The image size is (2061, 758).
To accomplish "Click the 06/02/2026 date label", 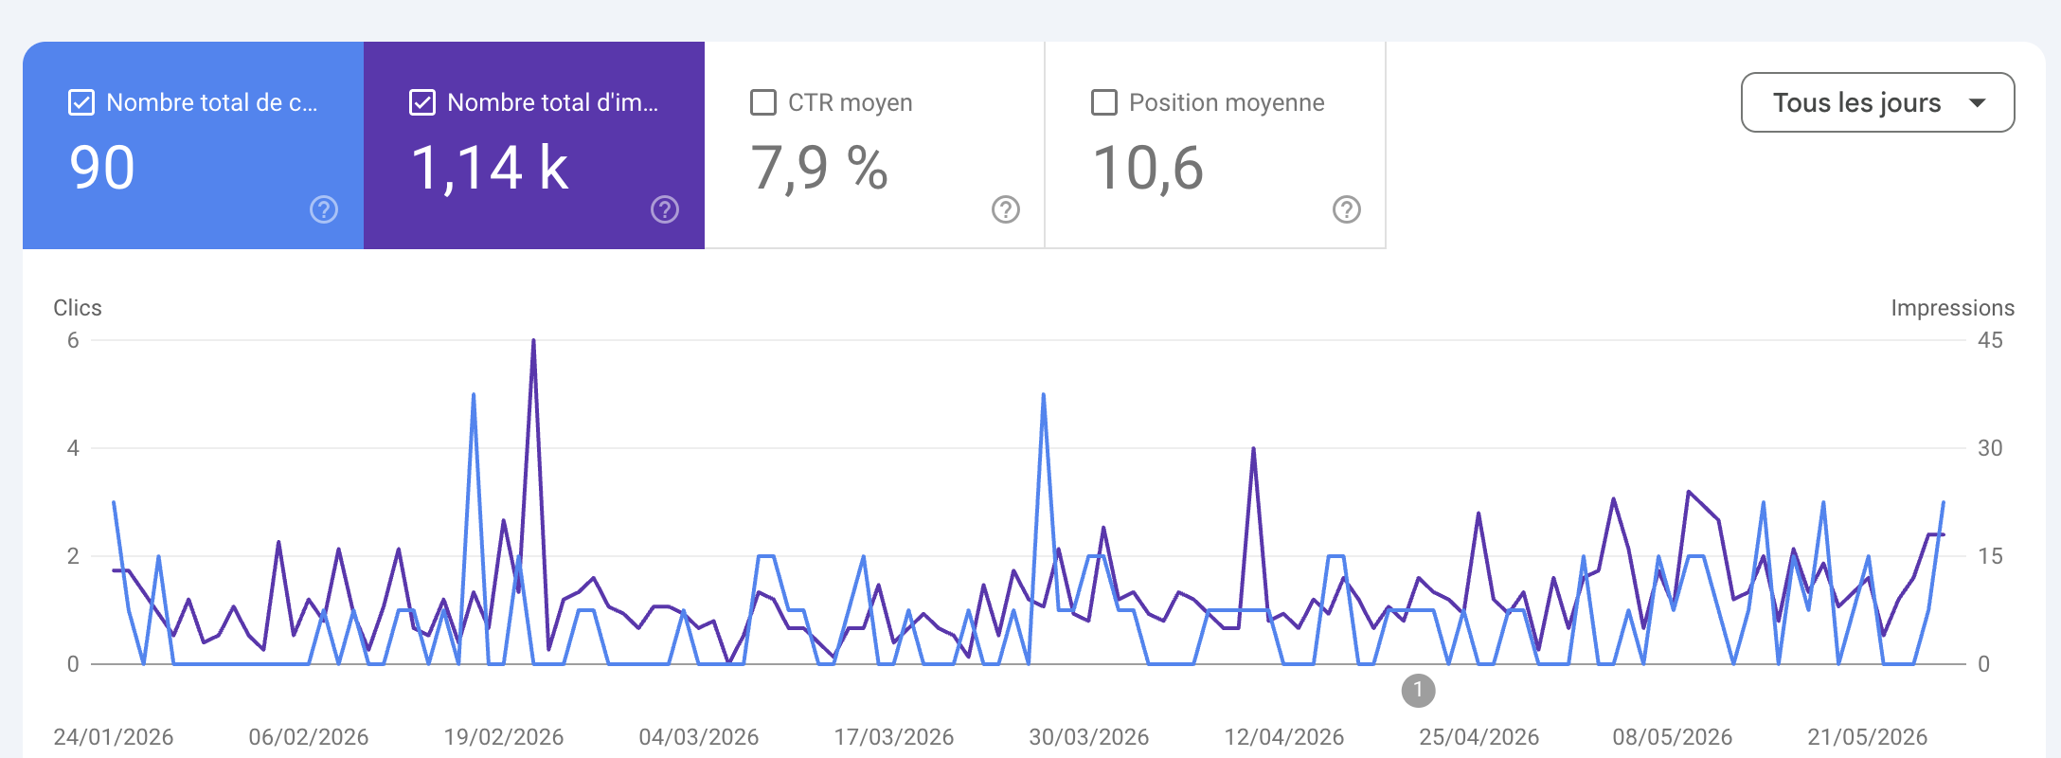I will pyautogui.click(x=309, y=737).
